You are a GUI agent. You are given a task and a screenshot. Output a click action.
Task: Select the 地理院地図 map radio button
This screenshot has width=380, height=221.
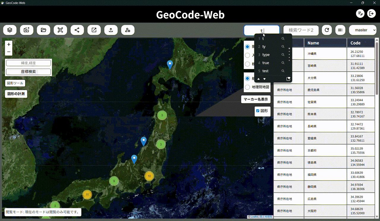click(247, 87)
